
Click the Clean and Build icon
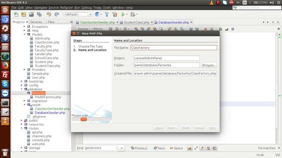(x=115, y=14)
